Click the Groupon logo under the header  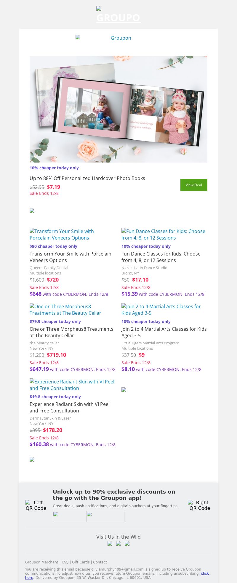(118, 38)
